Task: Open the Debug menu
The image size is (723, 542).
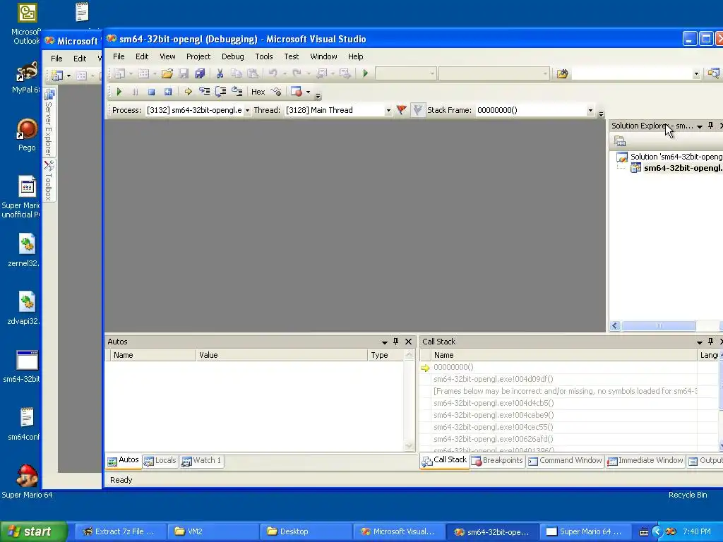Action: [233, 56]
